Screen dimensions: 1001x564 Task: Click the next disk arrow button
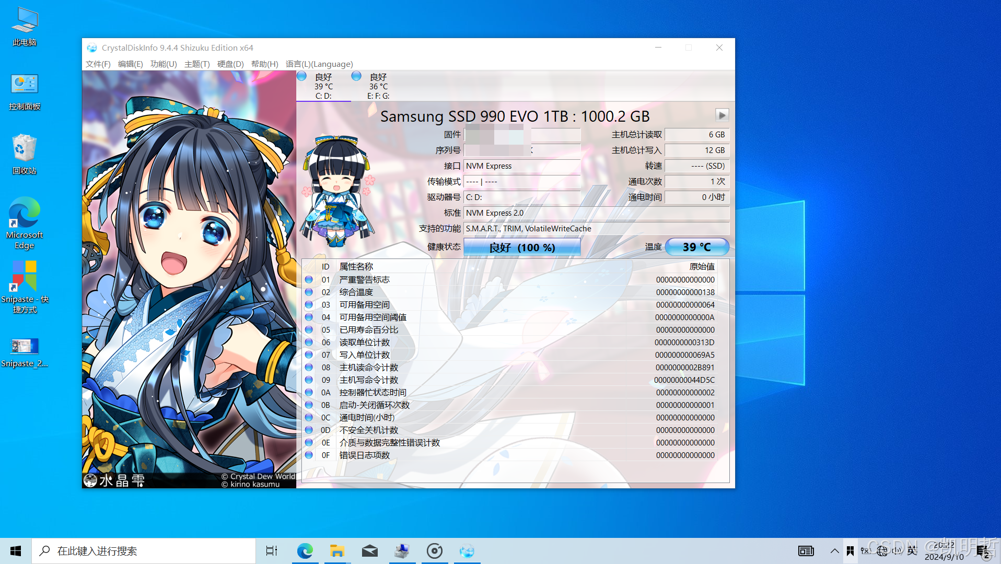721,115
